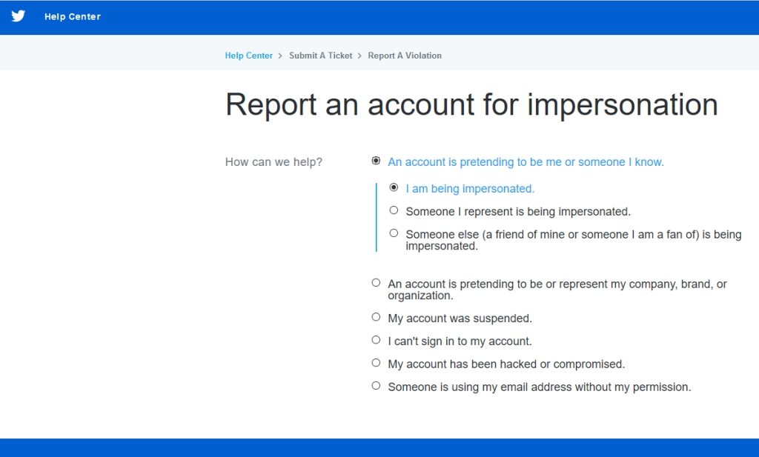
Task: Open the Submit A Ticket breadcrumb
Action: click(320, 56)
